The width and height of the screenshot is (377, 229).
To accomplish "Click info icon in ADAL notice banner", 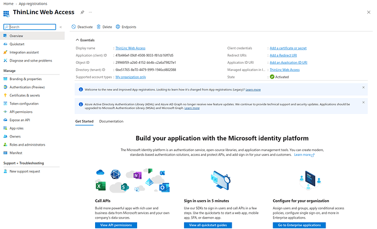I will (x=81, y=104).
